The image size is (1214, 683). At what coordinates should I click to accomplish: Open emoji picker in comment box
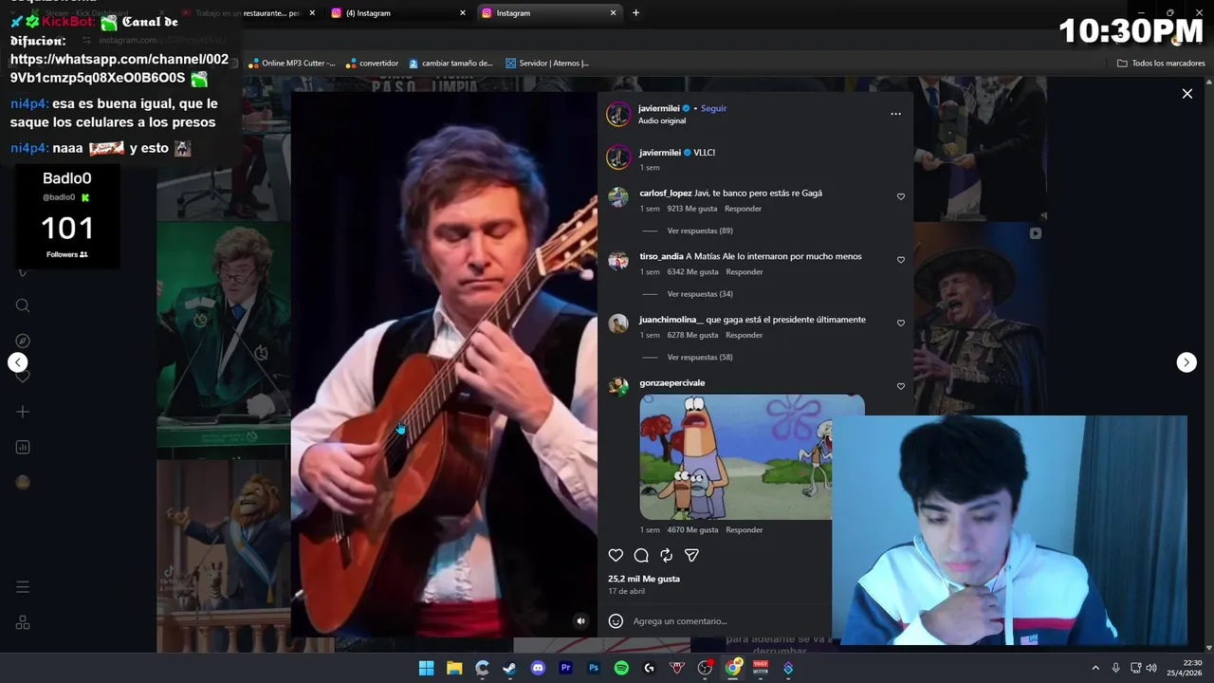coord(616,621)
